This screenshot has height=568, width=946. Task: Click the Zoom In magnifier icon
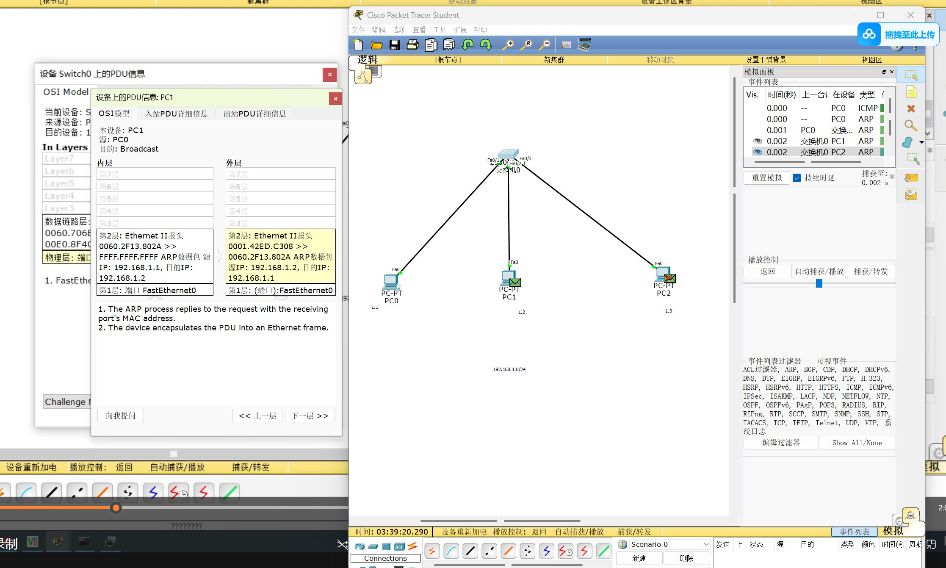(508, 45)
